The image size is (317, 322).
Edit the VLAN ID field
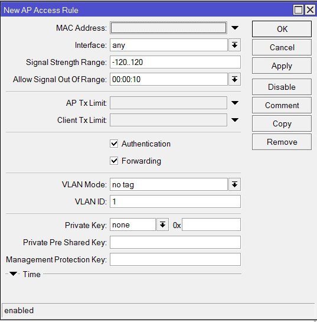pyautogui.click(x=175, y=201)
